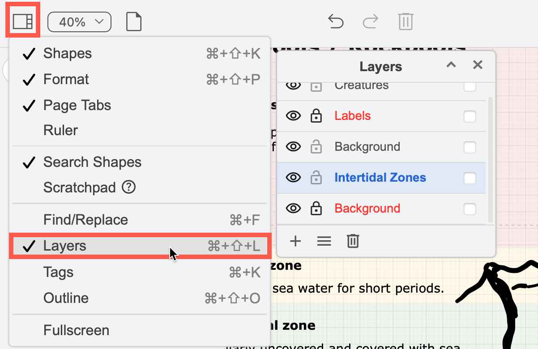Check the Intertidal Zones layer checkbox
Screen dimensions: 538x349
pos(470,178)
